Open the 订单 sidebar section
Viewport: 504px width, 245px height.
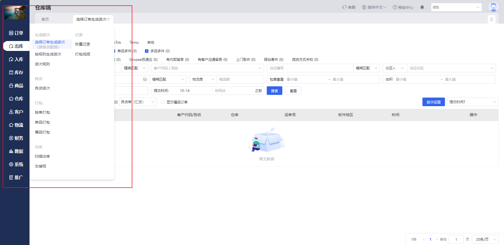[x=16, y=33]
